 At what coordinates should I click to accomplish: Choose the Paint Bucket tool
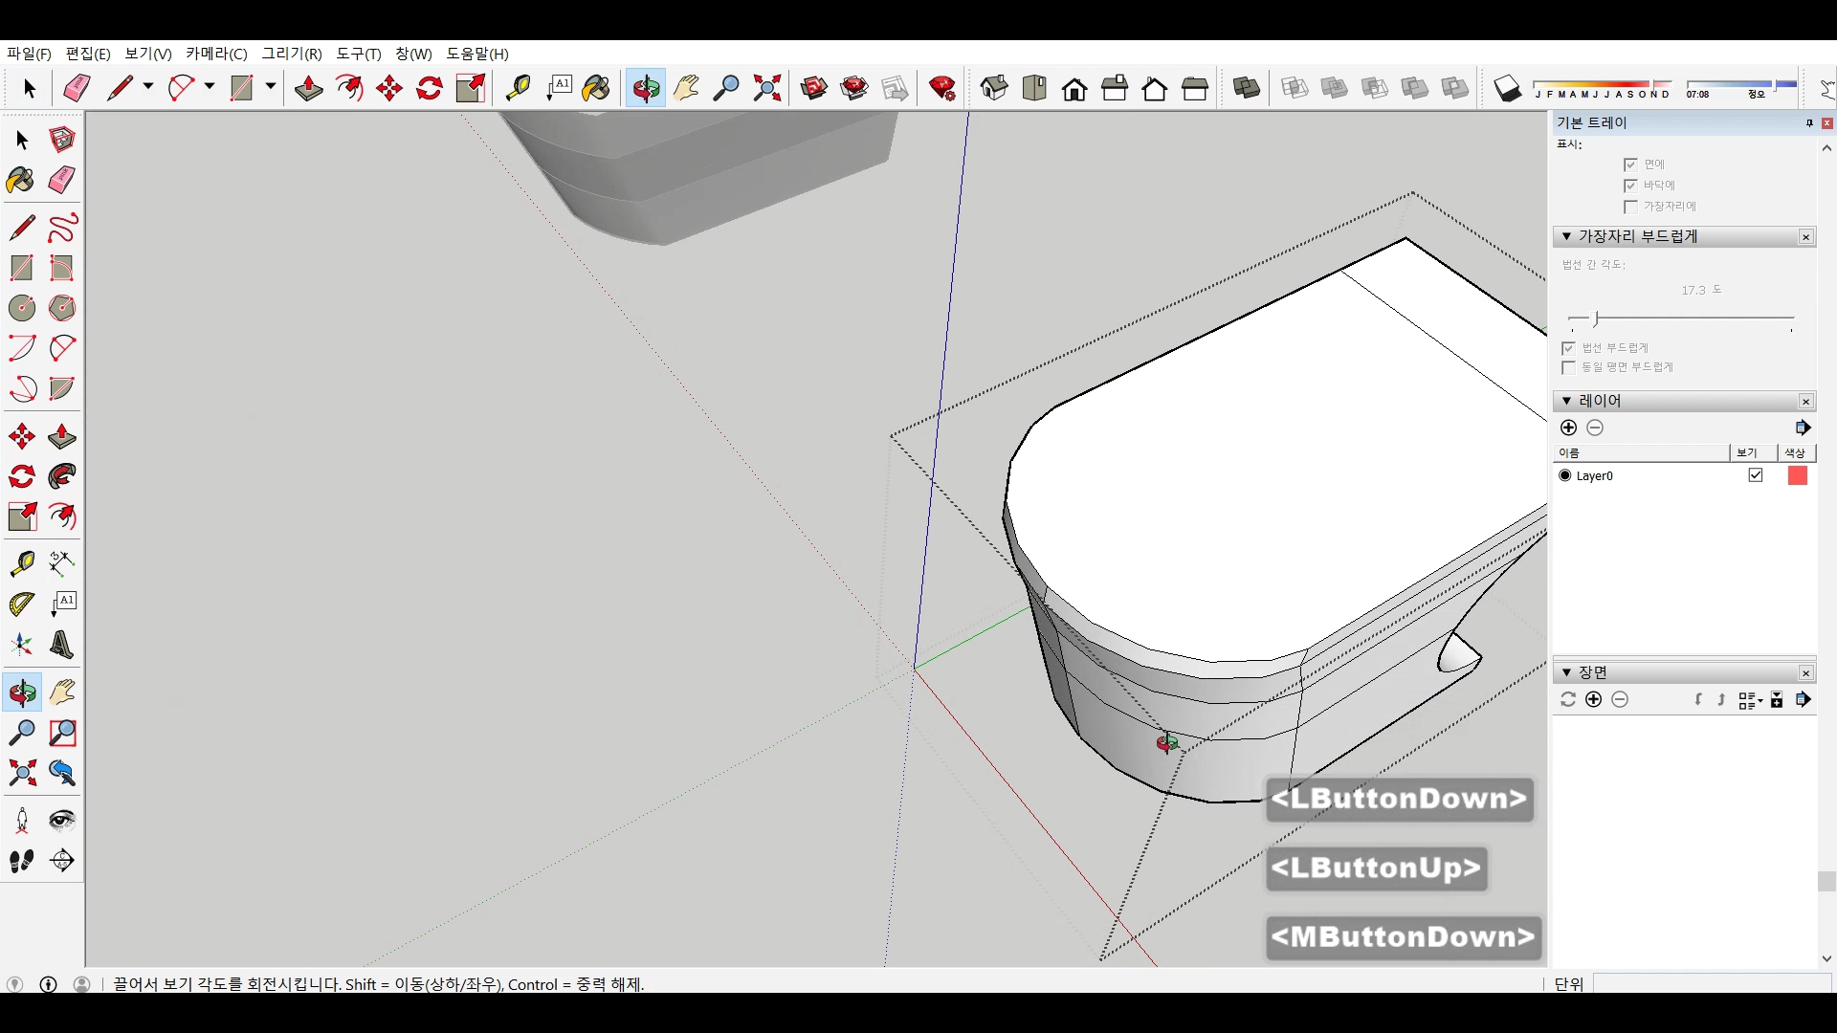[x=21, y=180]
